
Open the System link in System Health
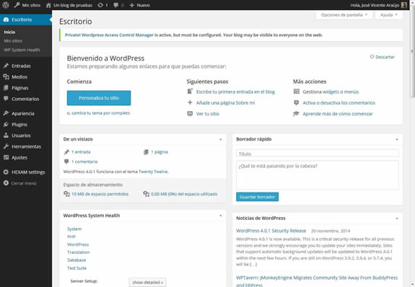tap(74, 229)
